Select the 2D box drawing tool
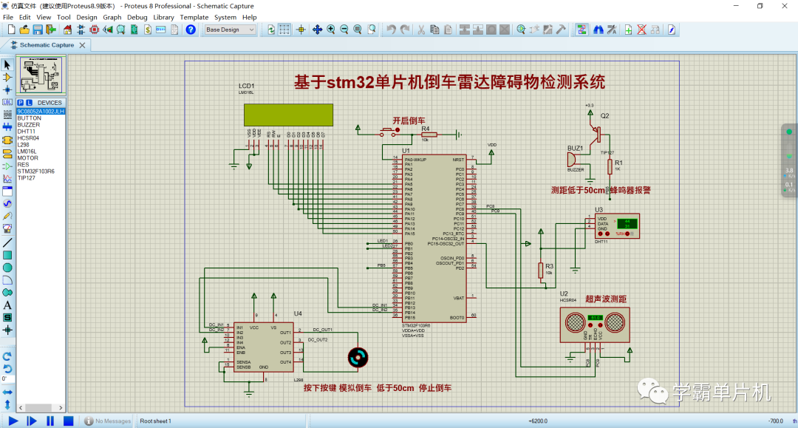Screen dimensions: 798x428 (7, 256)
